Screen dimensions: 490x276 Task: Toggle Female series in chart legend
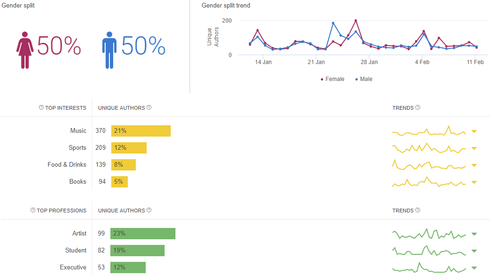[x=332, y=79]
